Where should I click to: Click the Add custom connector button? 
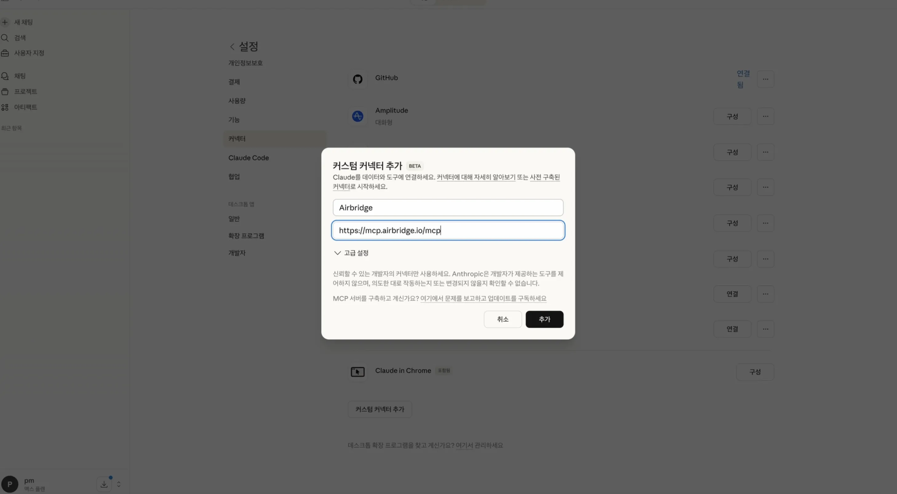[380, 409]
